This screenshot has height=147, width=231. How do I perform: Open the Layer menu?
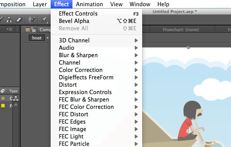click(40, 4)
